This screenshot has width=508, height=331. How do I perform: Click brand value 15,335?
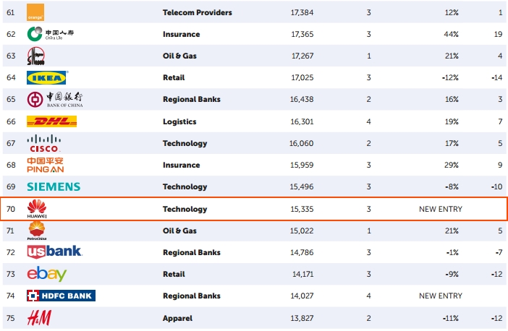pos(302,209)
